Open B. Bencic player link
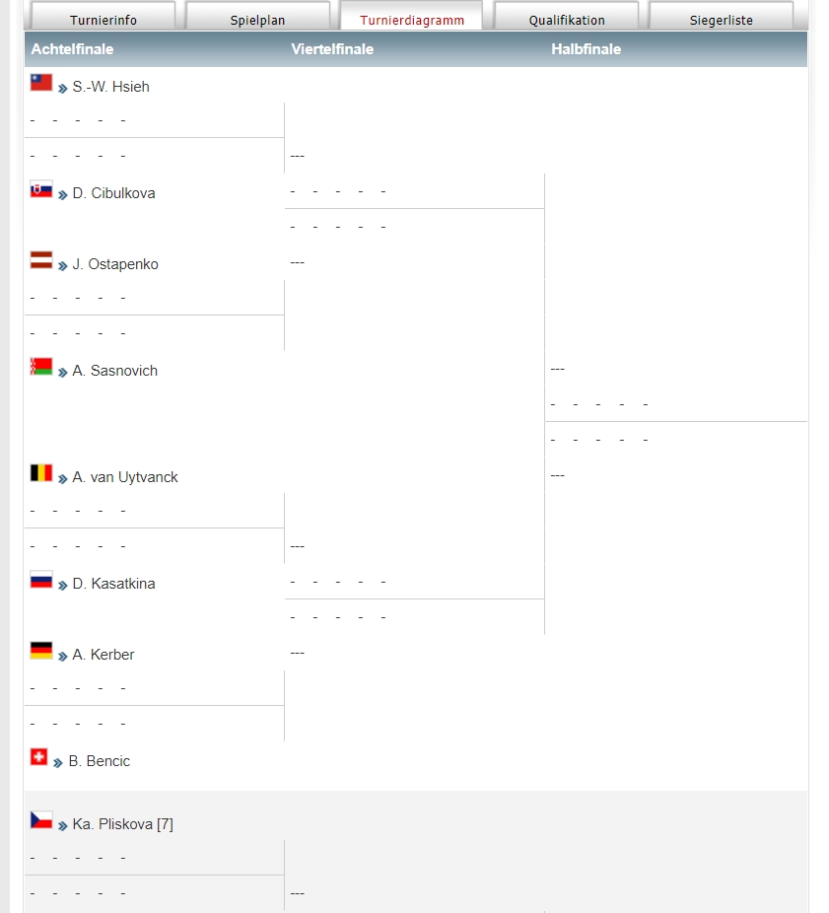 (99, 761)
